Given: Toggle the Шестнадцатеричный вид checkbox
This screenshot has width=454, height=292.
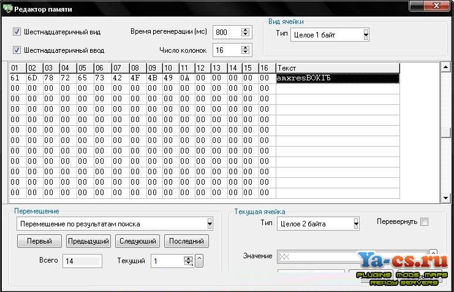Looking at the screenshot, I should pyautogui.click(x=17, y=32).
